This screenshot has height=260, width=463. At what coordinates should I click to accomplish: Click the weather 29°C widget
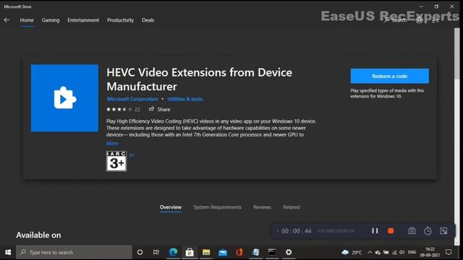click(352, 252)
